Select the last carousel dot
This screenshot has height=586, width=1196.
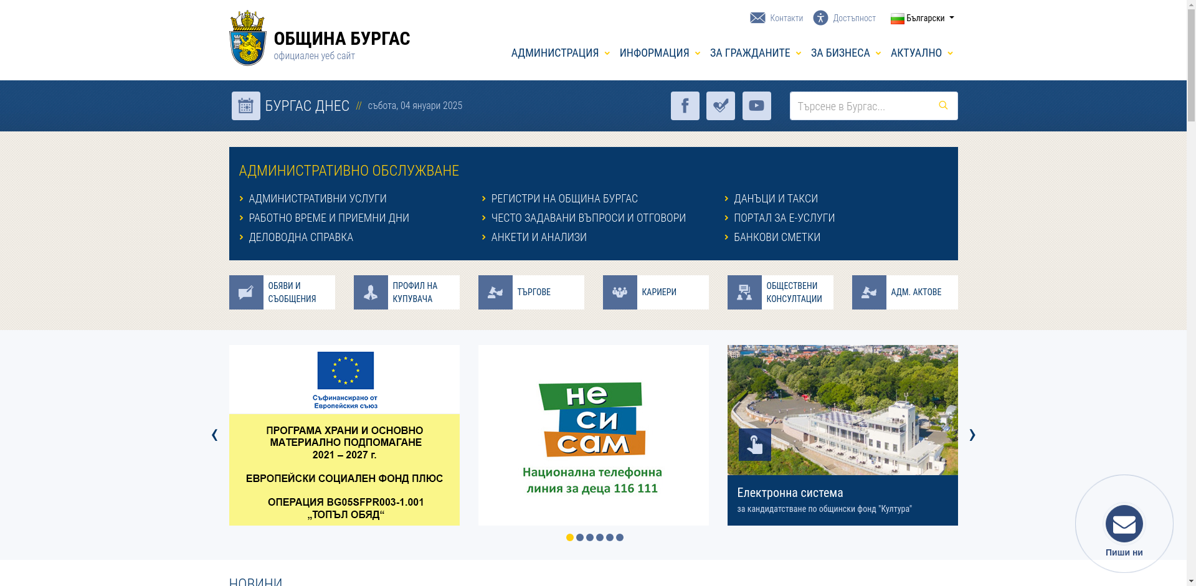(x=620, y=537)
